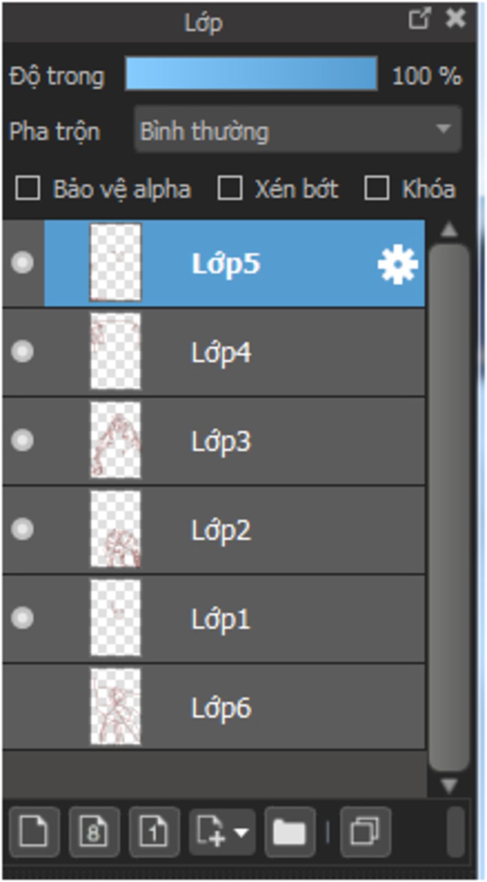
Task: Select the Lớp3 layer
Action: pos(214,441)
